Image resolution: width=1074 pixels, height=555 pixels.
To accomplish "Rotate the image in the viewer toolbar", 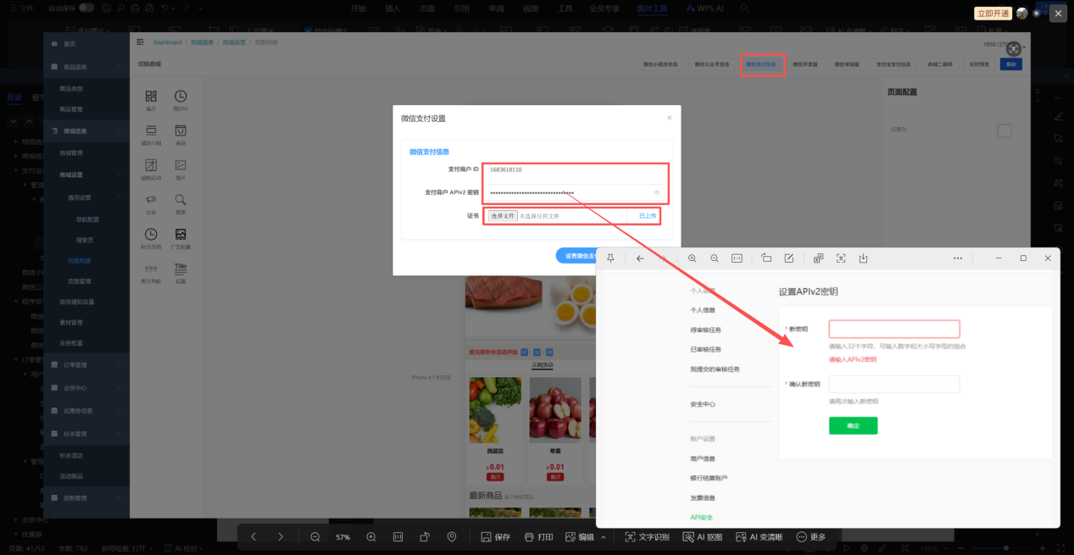I will (425, 537).
